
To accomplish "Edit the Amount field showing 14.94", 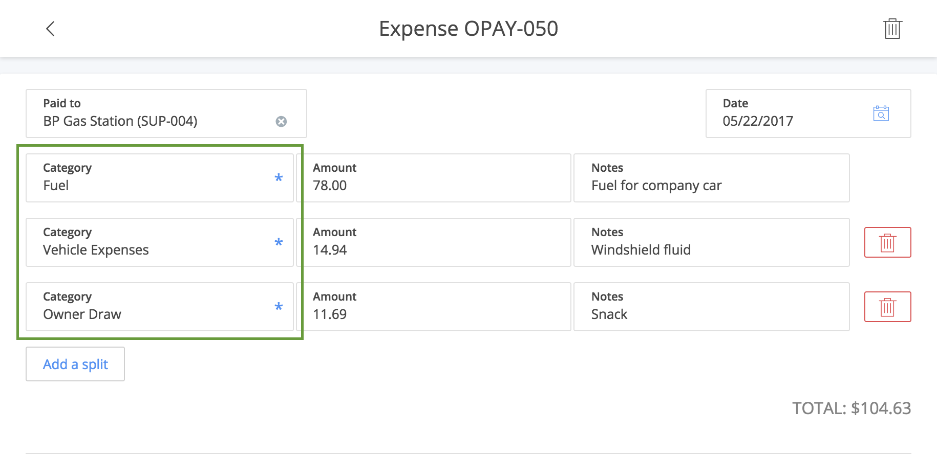I will point(434,242).
